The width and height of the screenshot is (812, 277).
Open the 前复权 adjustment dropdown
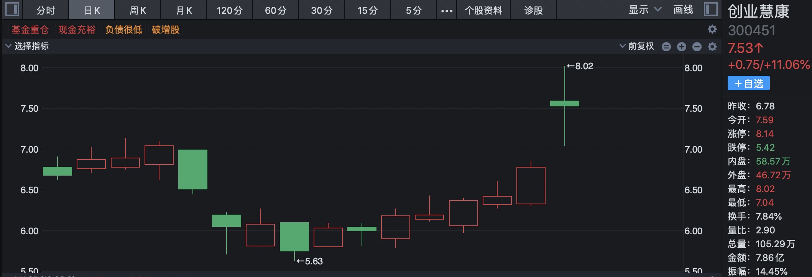[x=637, y=46]
